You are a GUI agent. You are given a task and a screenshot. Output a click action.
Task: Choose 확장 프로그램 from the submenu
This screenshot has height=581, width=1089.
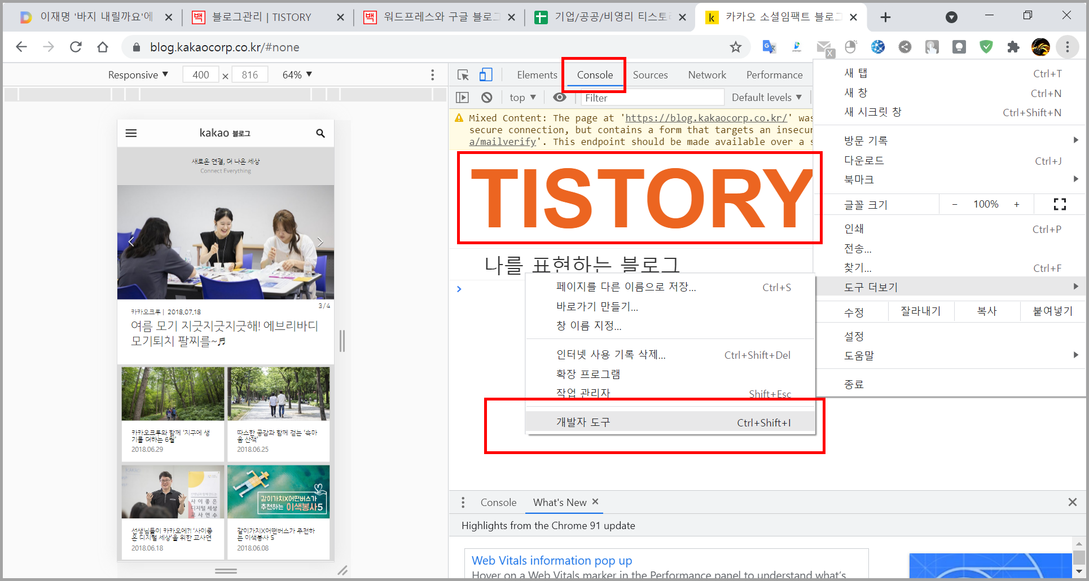pos(670,374)
